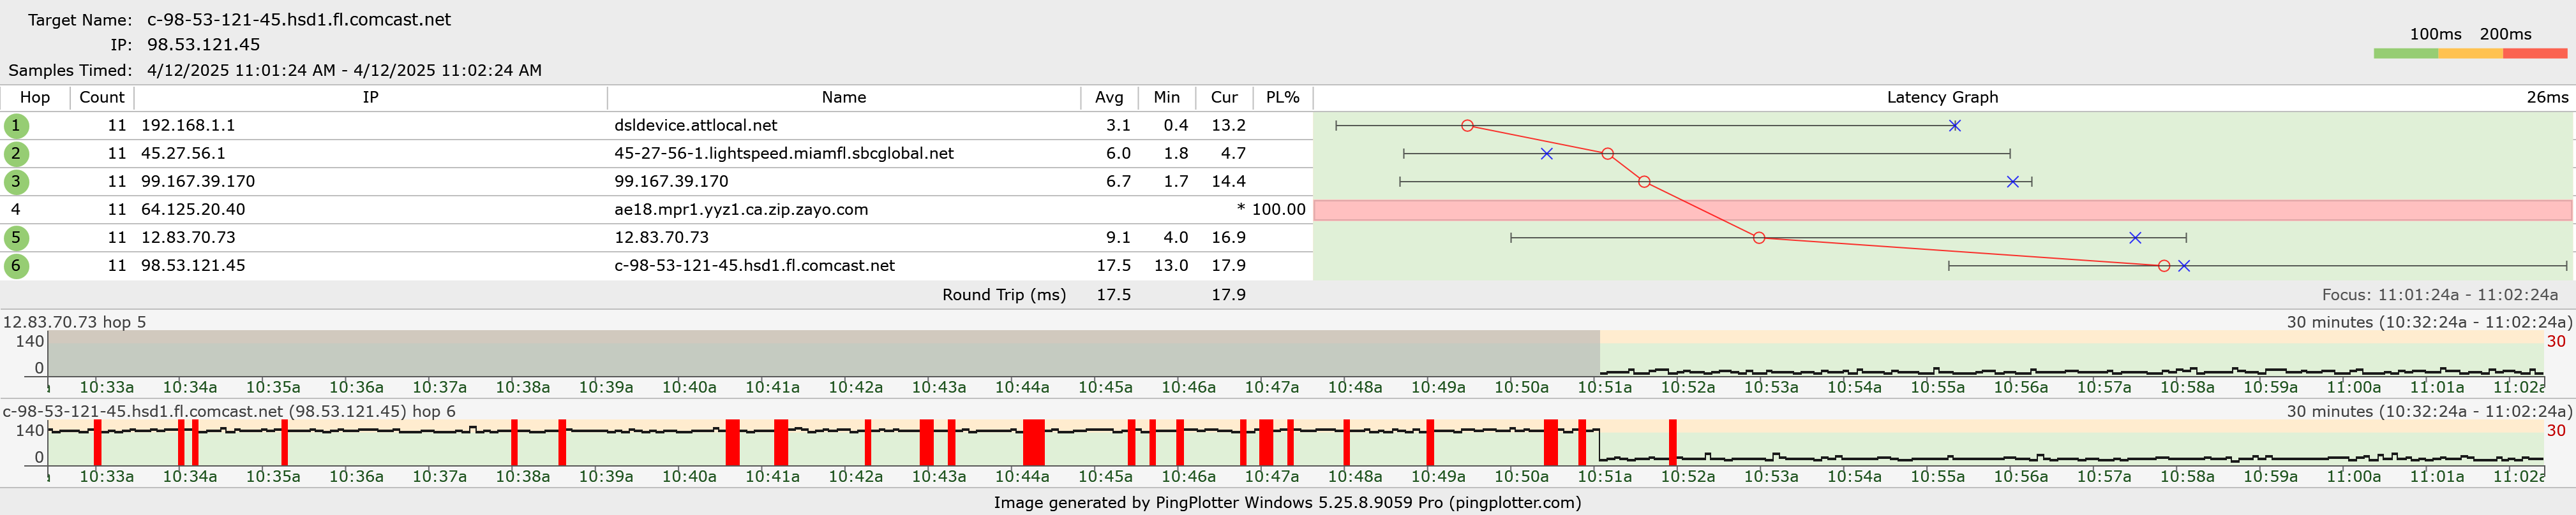Click the green hop 1 circle icon

16,126
